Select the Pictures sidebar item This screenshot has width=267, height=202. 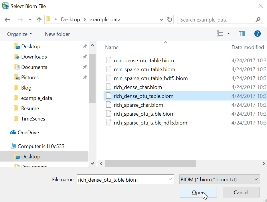30,77
